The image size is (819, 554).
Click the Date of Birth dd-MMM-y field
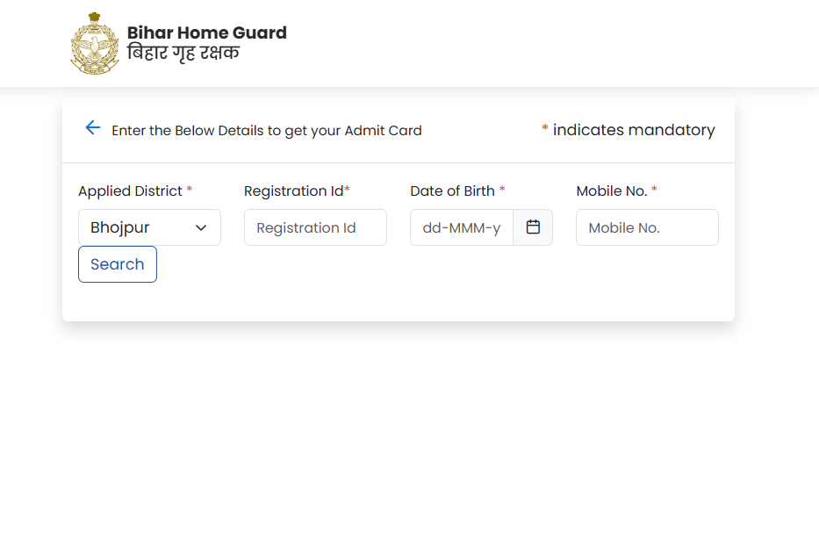tap(462, 227)
